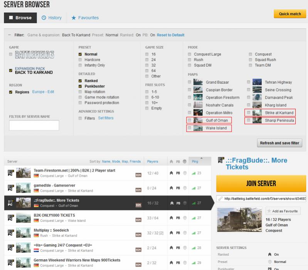
Task: Toggle the Battlefield 3 game checkbox
Action: tap(11, 54)
